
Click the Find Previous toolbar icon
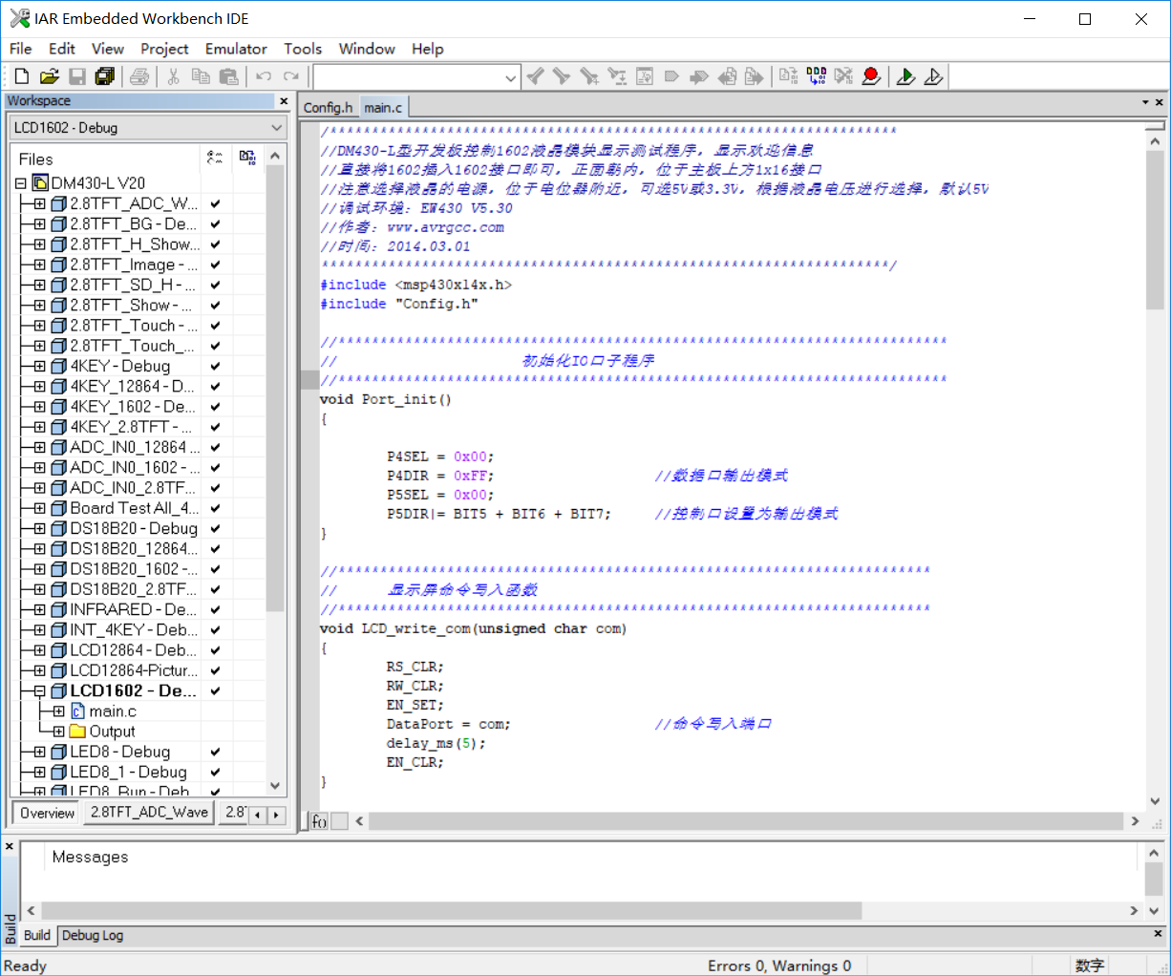tap(535, 76)
